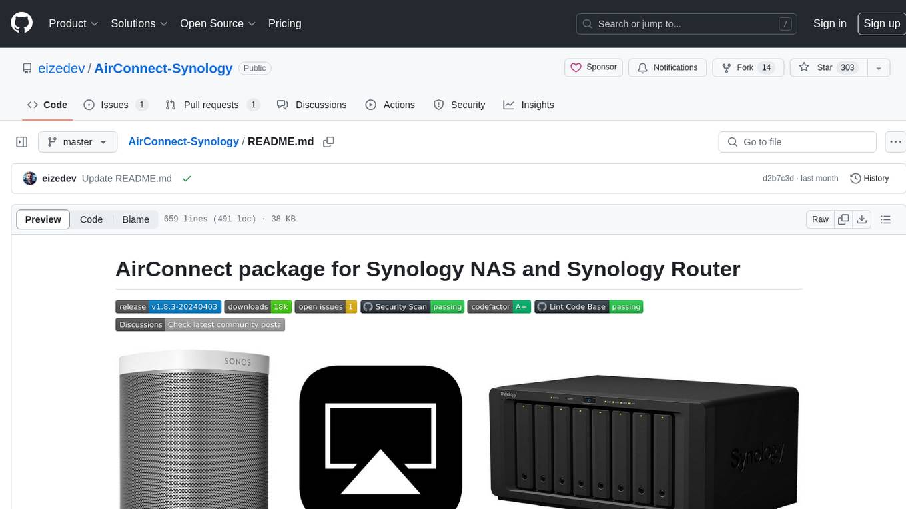The height and width of the screenshot is (509, 906).
Task: Expand the Solutions menu
Action: pyautogui.click(x=139, y=23)
